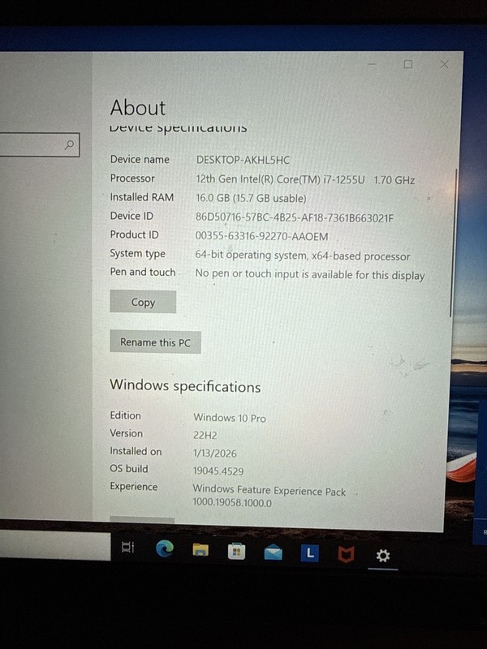Select the OS build 19045.4529
Viewport: 487px width, 649px height.
[x=218, y=471]
